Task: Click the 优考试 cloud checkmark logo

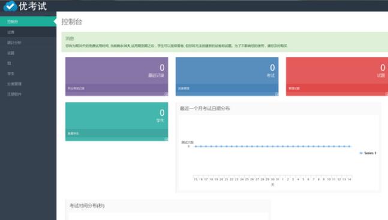Action: [x=10, y=6]
